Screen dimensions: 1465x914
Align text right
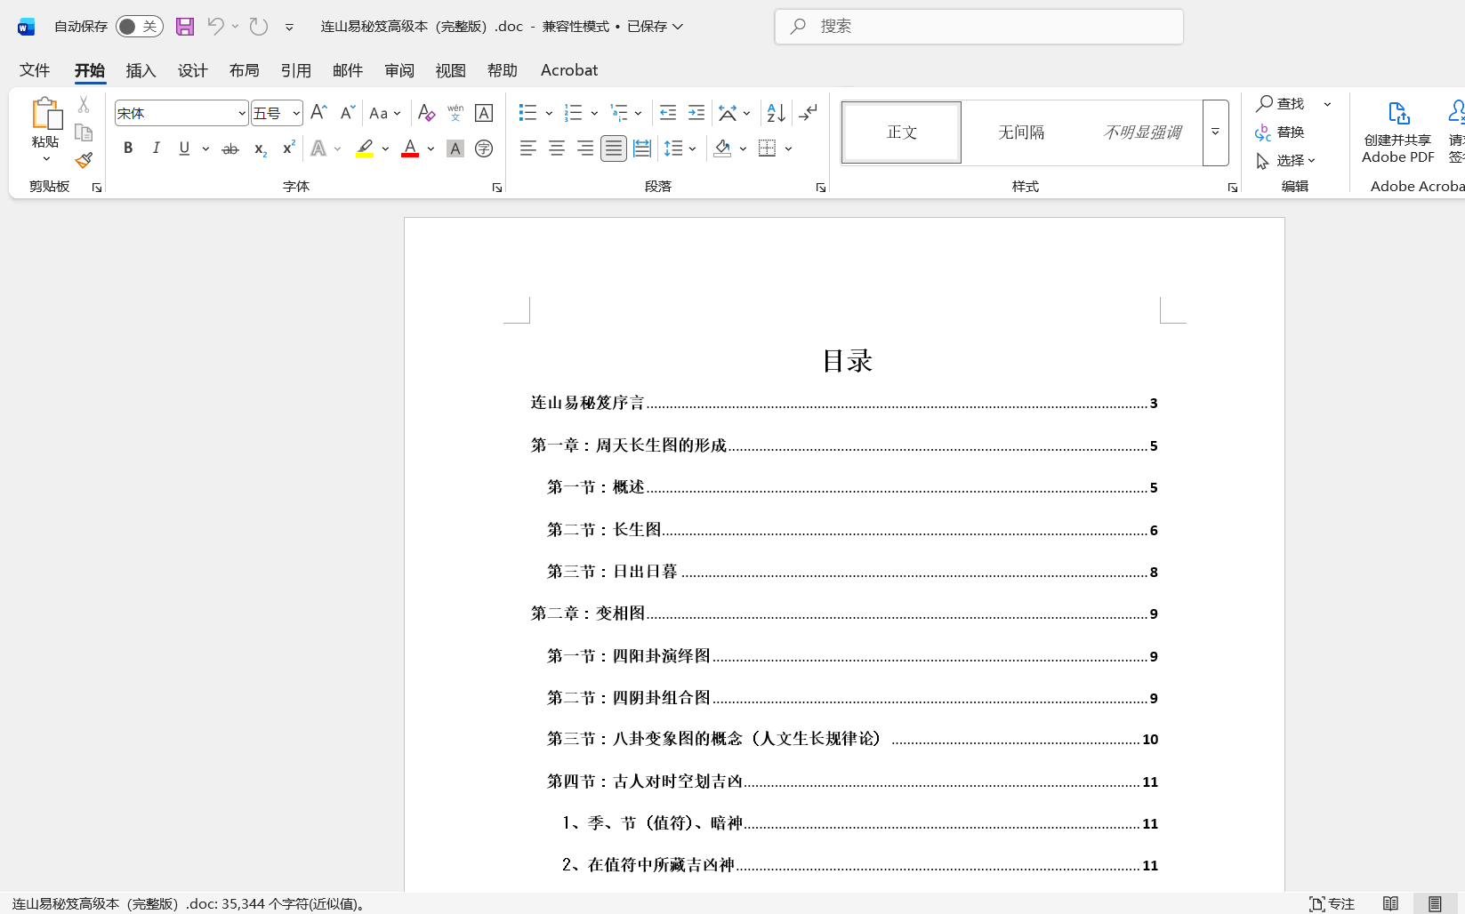(x=585, y=148)
